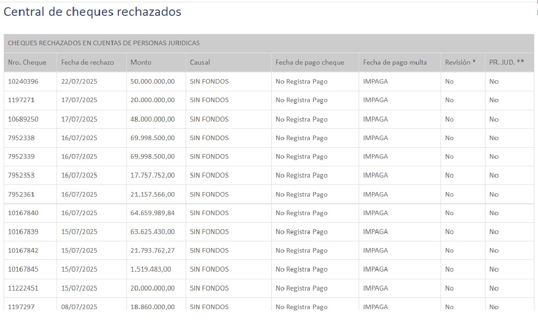Click amount 1.519.483,00
This screenshot has width=538, height=329.
click(151, 269)
